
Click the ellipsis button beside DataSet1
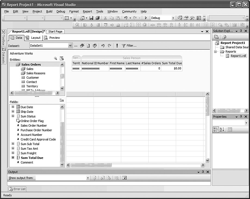[76, 46]
